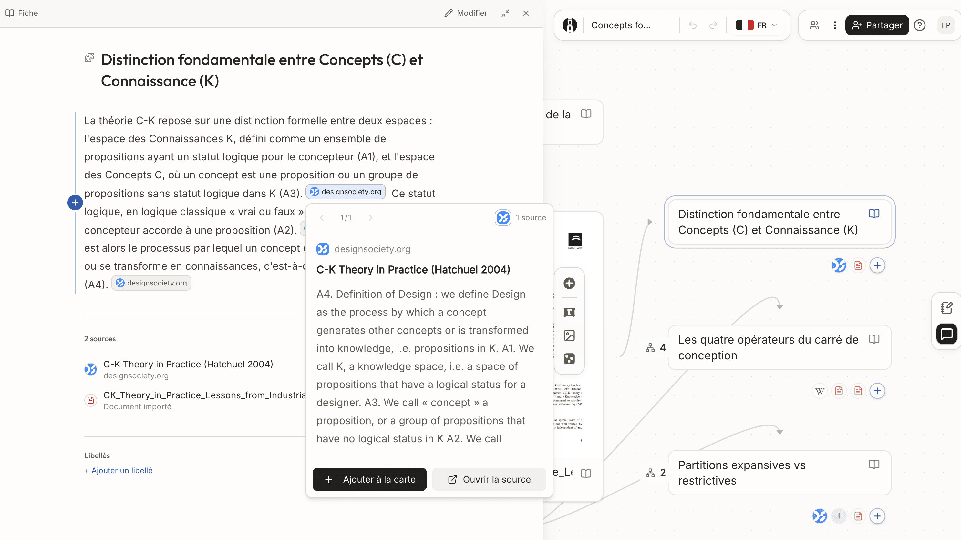Click grey 'I' source icon under 'Partitions expansives'
The height and width of the screenshot is (540, 961).
pos(839,516)
